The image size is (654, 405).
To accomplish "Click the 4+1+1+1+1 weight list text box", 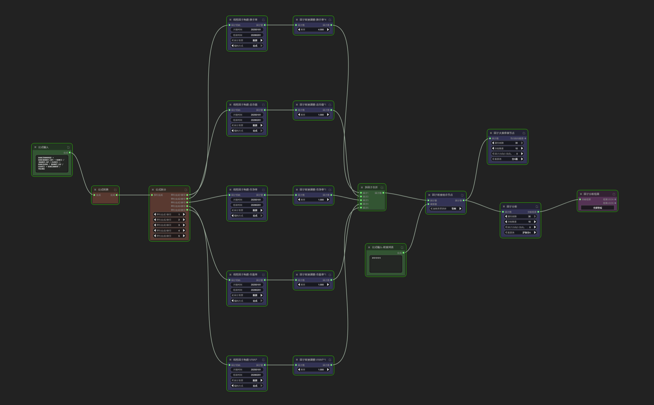I will (x=386, y=264).
